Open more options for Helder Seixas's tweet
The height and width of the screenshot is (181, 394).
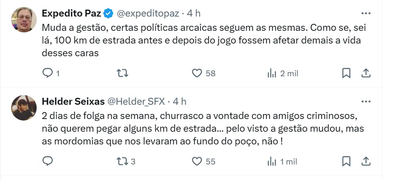point(365,102)
